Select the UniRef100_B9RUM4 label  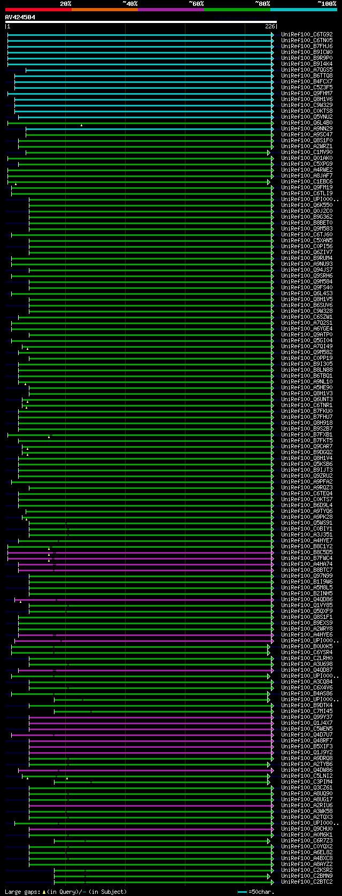click(x=307, y=258)
